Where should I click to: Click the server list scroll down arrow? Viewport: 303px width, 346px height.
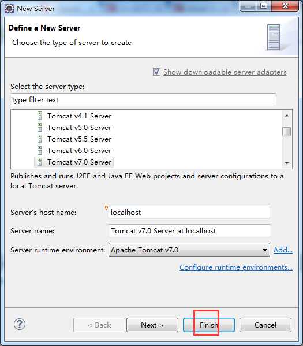[x=287, y=163]
